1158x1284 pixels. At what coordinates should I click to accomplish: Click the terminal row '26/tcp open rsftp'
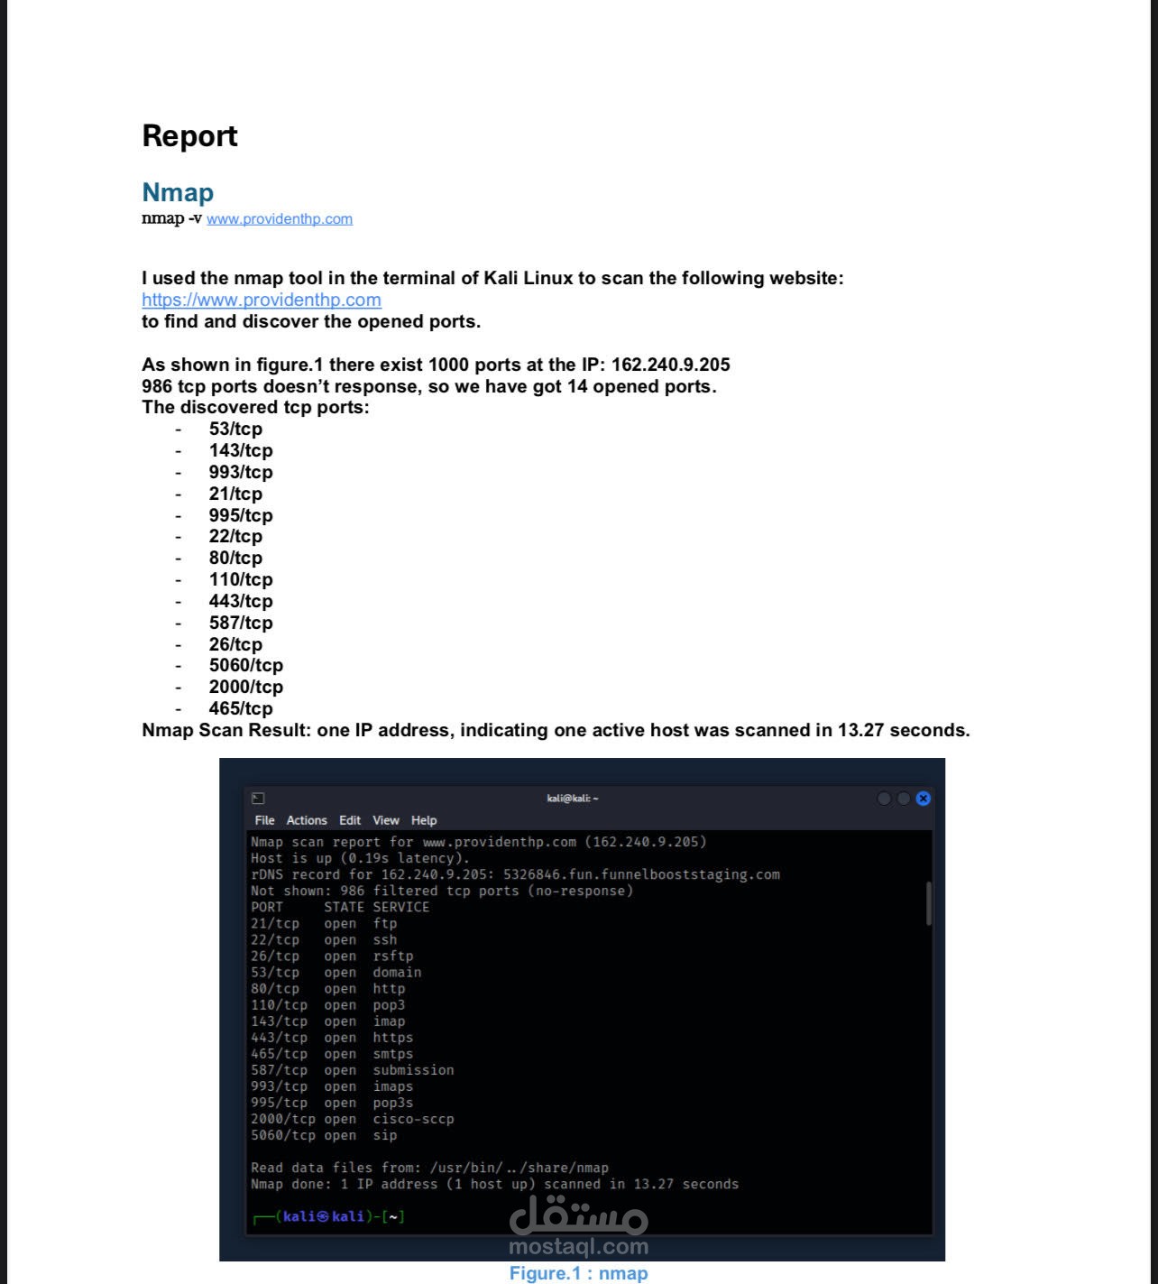click(332, 956)
